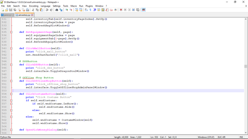Collapse ClickCostumeButton fold marker at line 554
248x139 pixels.
tap(11, 94)
